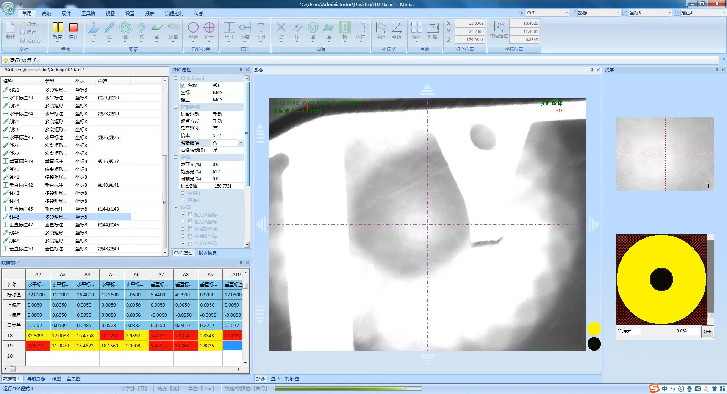Click the 阵列 array tool icon
The height and width of the screenshot is (394, 727).
point(416,28)
